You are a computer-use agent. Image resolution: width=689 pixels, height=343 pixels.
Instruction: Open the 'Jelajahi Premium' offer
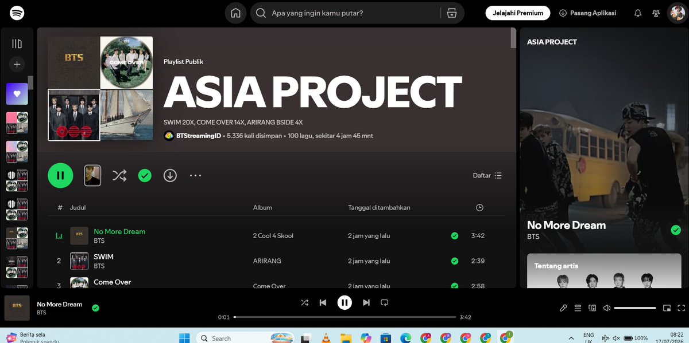[518, 13]
